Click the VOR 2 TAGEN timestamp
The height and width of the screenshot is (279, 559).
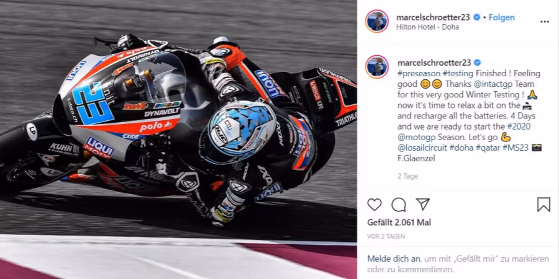[386, 236]
